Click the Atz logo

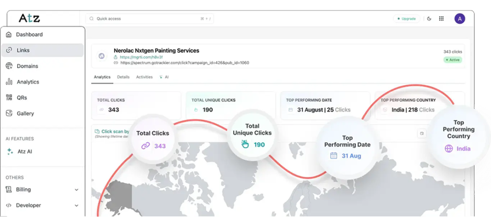click(x=29, y=18)
